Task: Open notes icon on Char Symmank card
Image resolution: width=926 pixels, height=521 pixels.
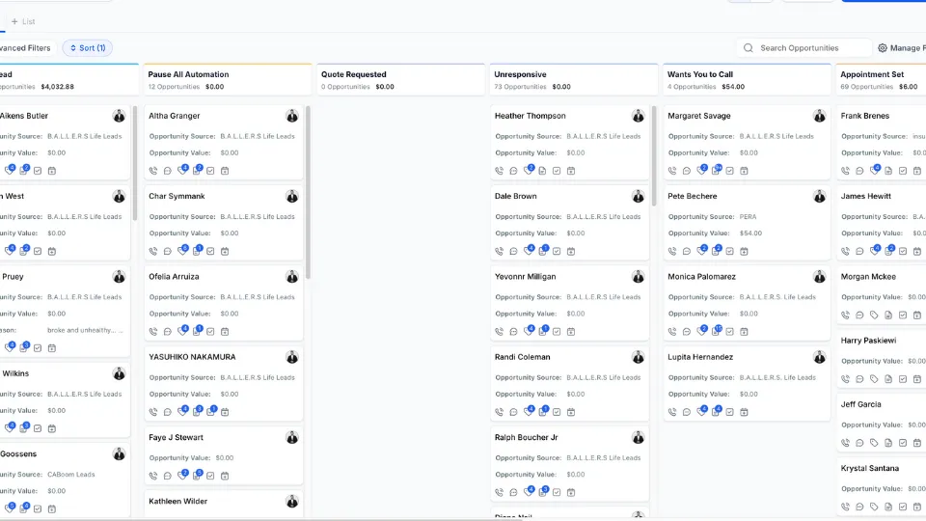Action: pos(197,251)
